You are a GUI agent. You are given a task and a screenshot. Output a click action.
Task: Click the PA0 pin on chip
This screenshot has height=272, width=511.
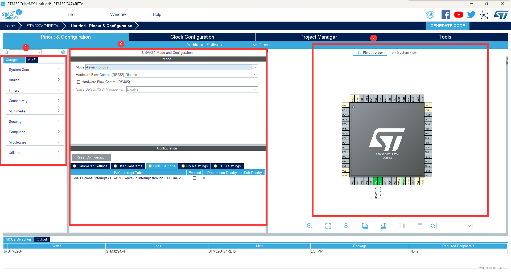[x=345, y=157]
